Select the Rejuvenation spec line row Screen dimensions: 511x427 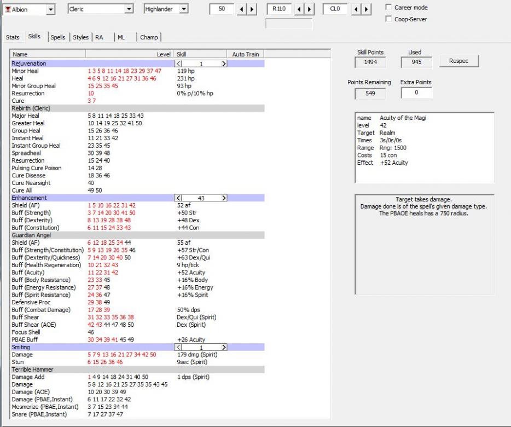click(x=137, y=64)
